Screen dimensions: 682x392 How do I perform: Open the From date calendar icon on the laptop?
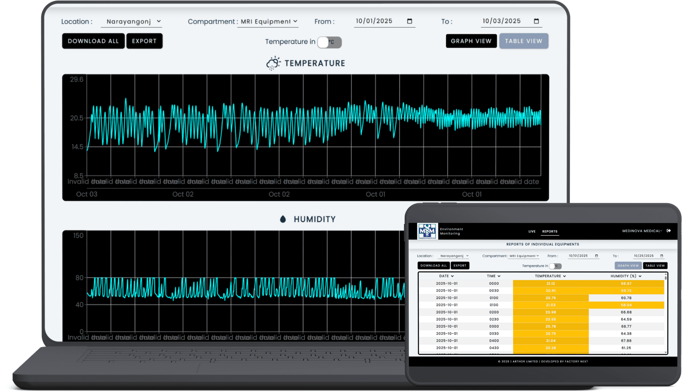tap(409, 21)
